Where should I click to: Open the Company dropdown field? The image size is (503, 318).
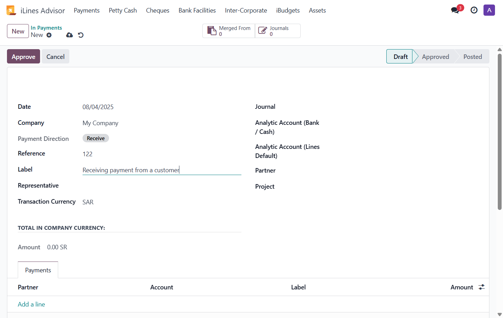point(162,123)
